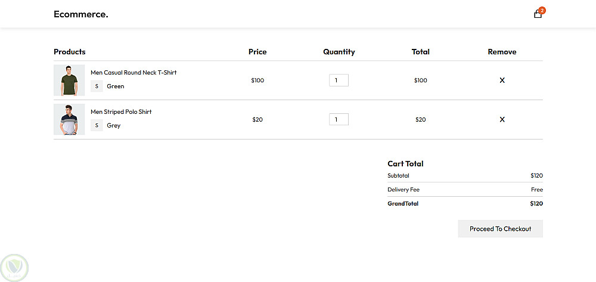Open the Men Striped Polo Shirt title
Viewport: 596px width, 282px height.
coord(121,111)
